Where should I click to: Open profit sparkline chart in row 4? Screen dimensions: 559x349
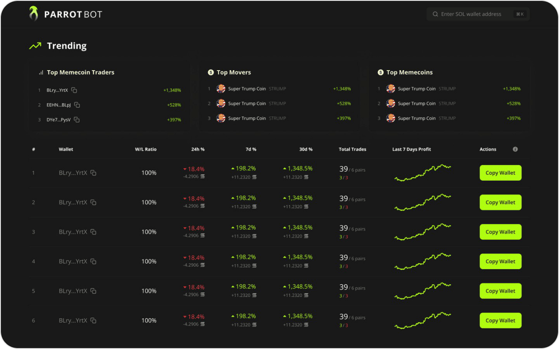[423, 262]
